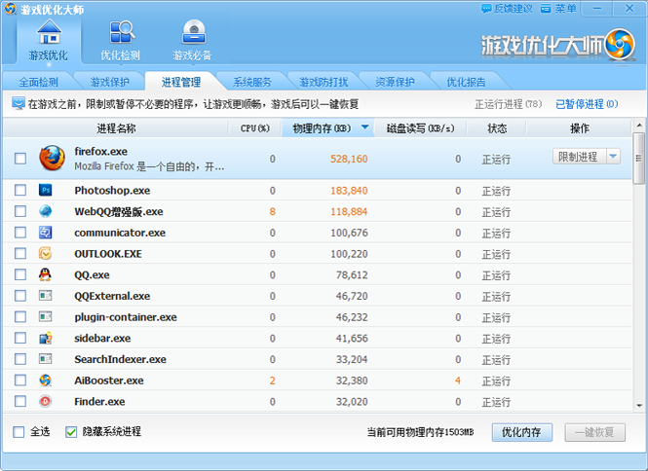Open the 游戏必备 disc icon
Image resolution: width=648 pixels, height=471 pixels.
(x=192, y=34)
